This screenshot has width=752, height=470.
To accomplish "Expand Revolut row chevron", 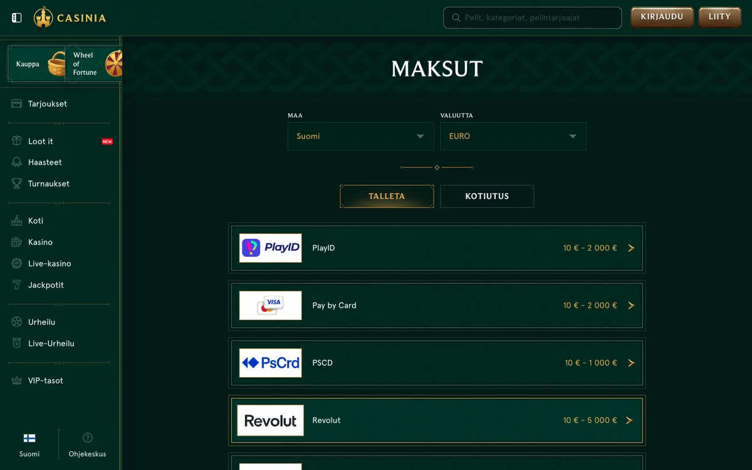I will pyautogui.click(x=629, y=420).
